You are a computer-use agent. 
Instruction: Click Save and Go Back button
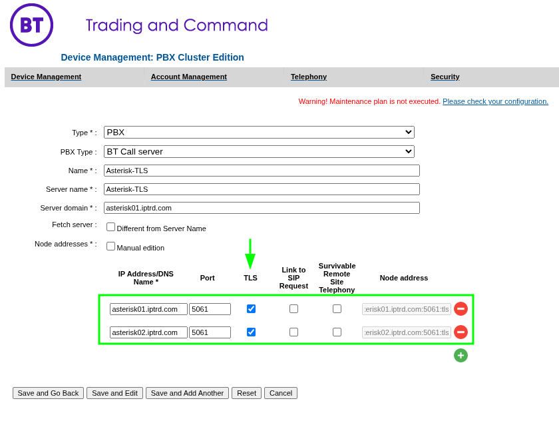(x=48, y=393)
